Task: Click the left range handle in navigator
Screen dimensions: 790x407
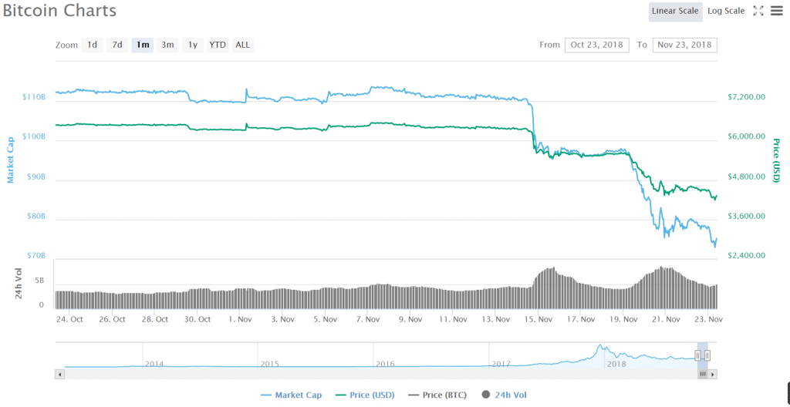Action: (x=697, y=355)
